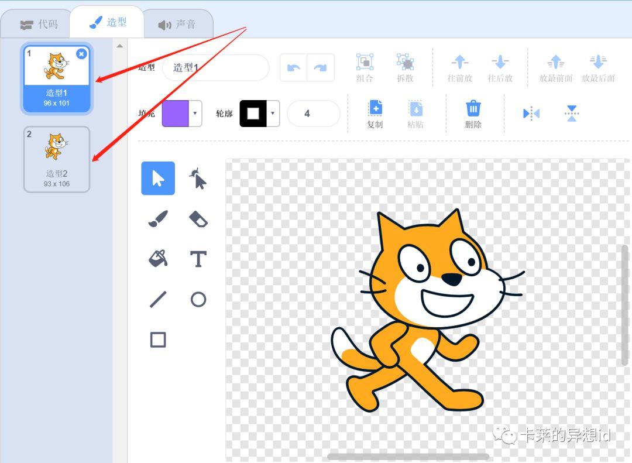
Task: Open the 代码 code tab
Action: tap(39, 24)
